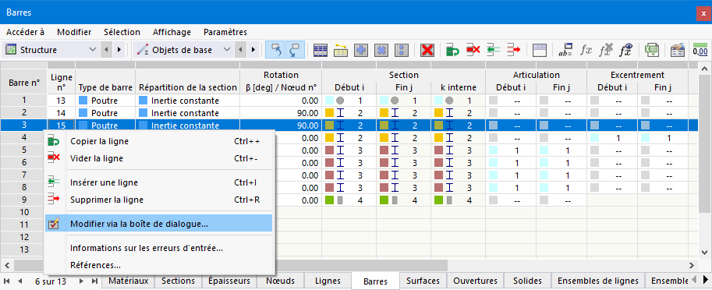Click the blue table grid toolbar icon
The width and height of the screenshot is (712, 290).
(321, 50)
